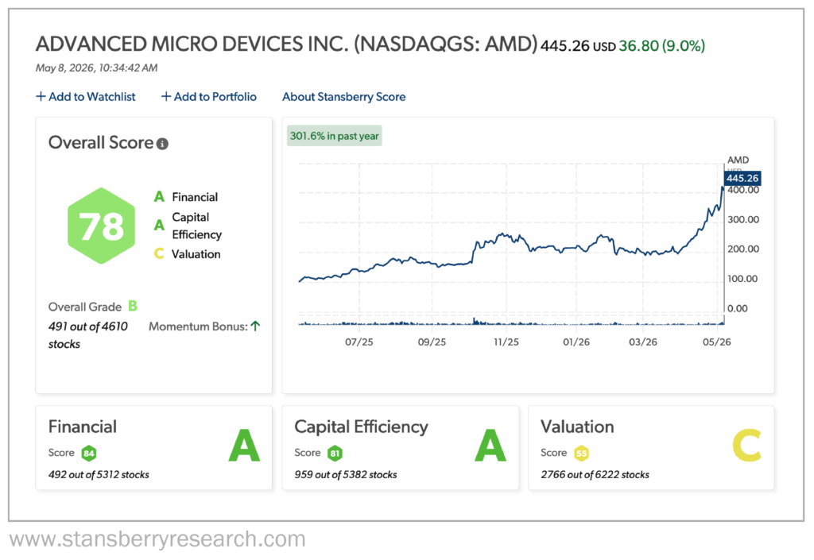Image resolution: width=814 pixels, height=560 pixels.
Task: Click the large yellow C in Valuation card
Action: [747, 446]
